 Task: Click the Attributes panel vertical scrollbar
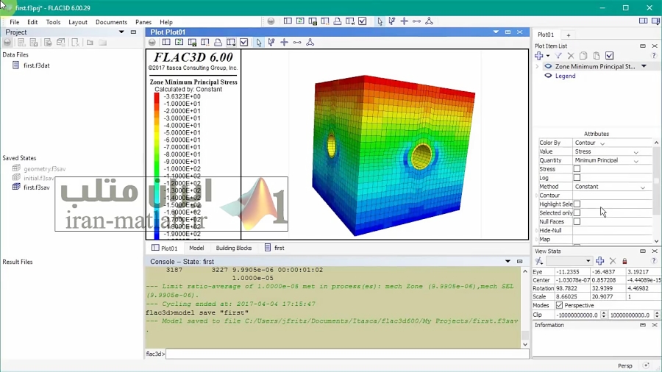click(656, 191)
